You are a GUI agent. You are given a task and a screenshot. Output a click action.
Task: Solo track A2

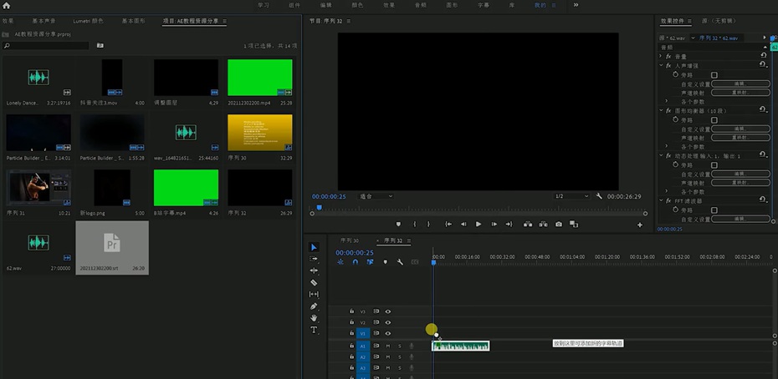click(x=399, y=357)
